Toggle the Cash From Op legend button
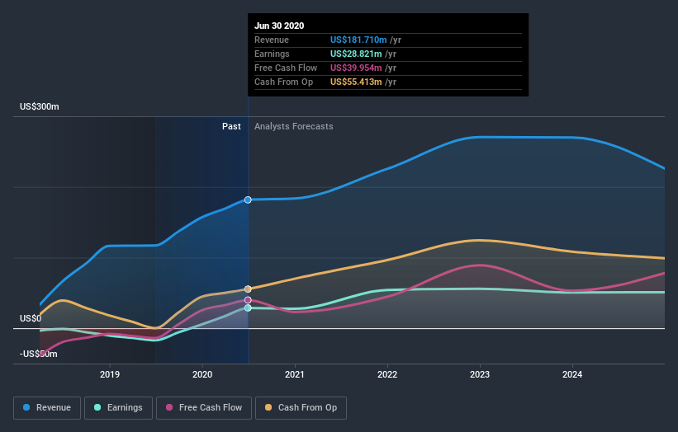The image size is (678, 432). 301,408
